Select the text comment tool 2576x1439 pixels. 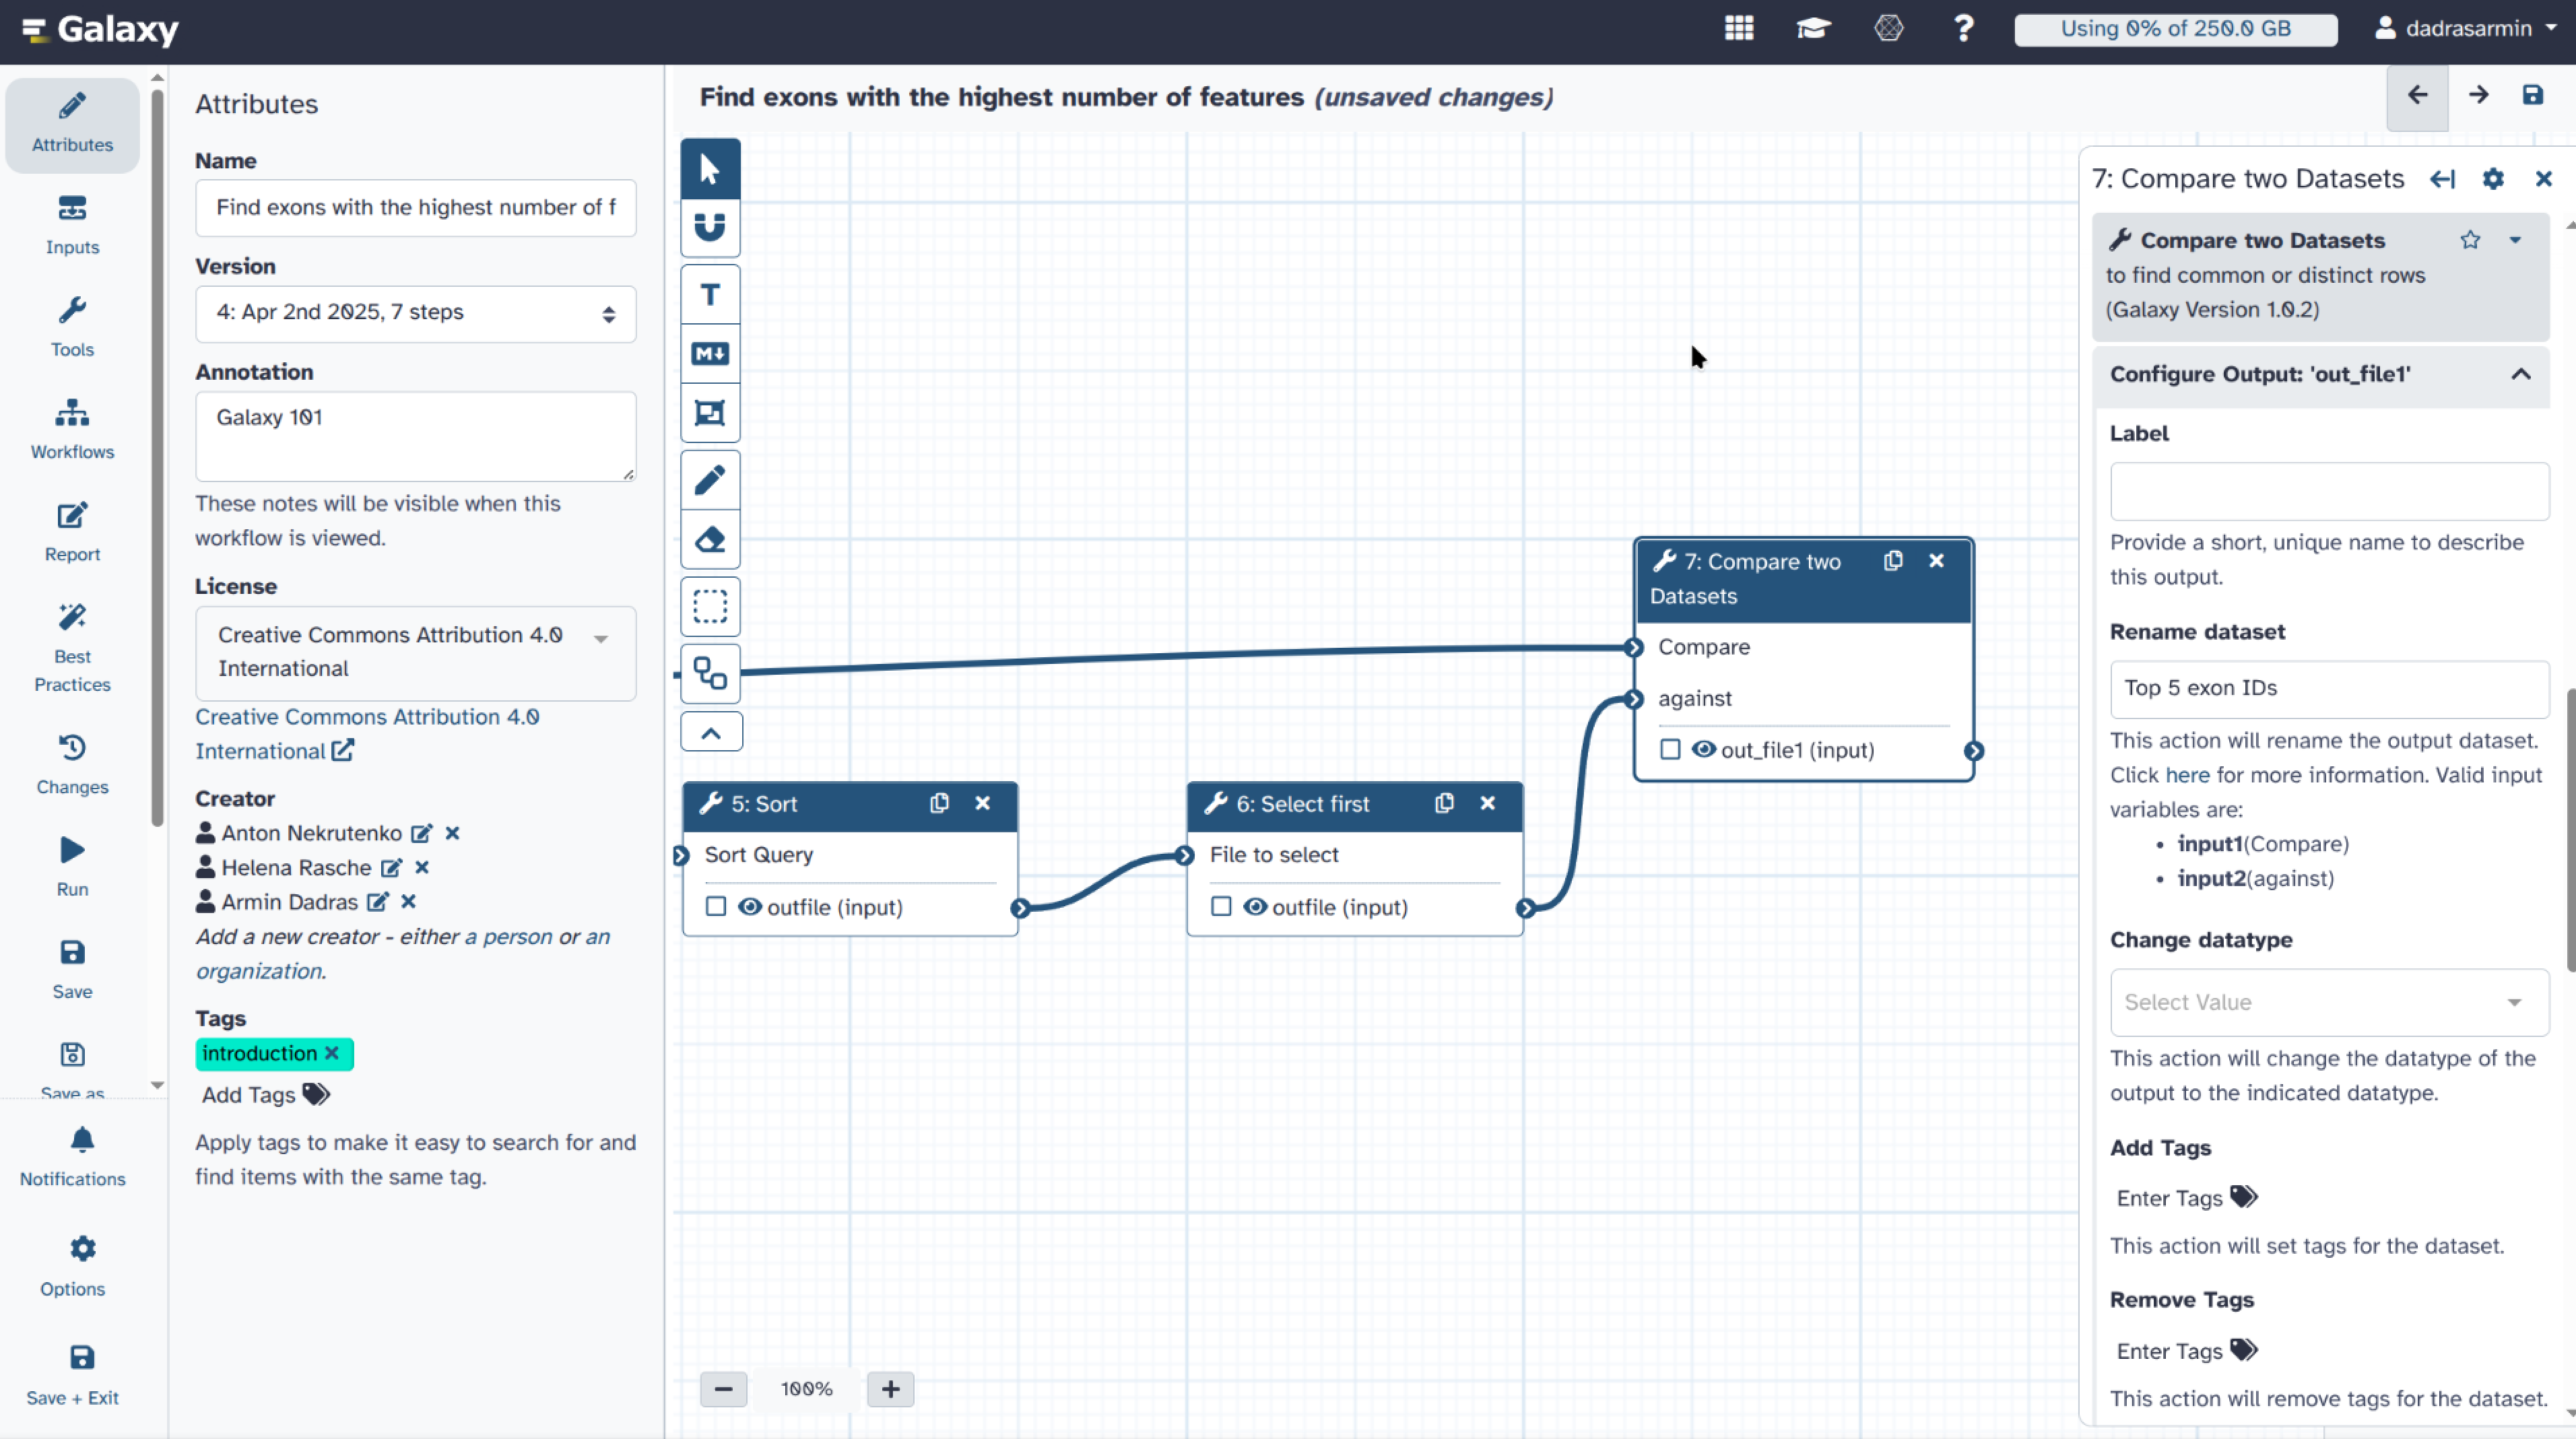[710, 294]
